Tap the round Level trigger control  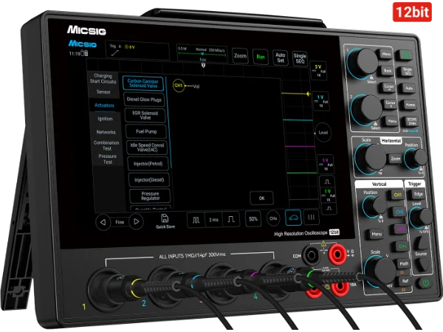point(323,132)
